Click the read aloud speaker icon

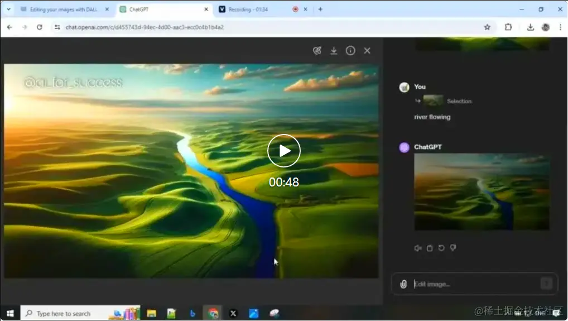click(418, 248)
